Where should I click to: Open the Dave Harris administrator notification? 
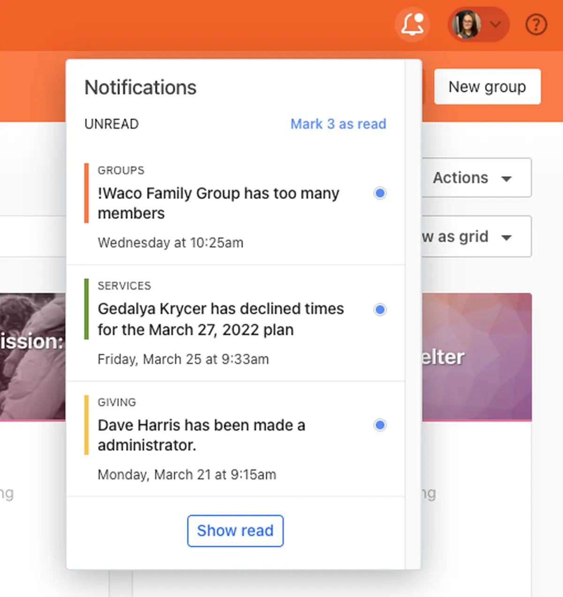coord(236,439)
